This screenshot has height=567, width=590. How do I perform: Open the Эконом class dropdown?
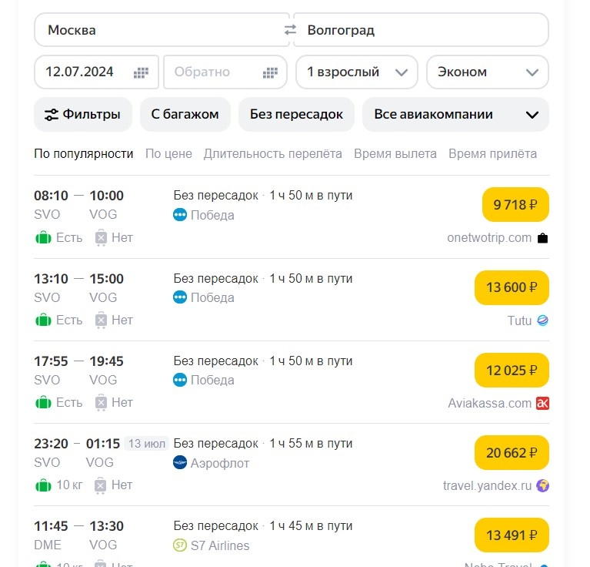[x=488, y=72]
